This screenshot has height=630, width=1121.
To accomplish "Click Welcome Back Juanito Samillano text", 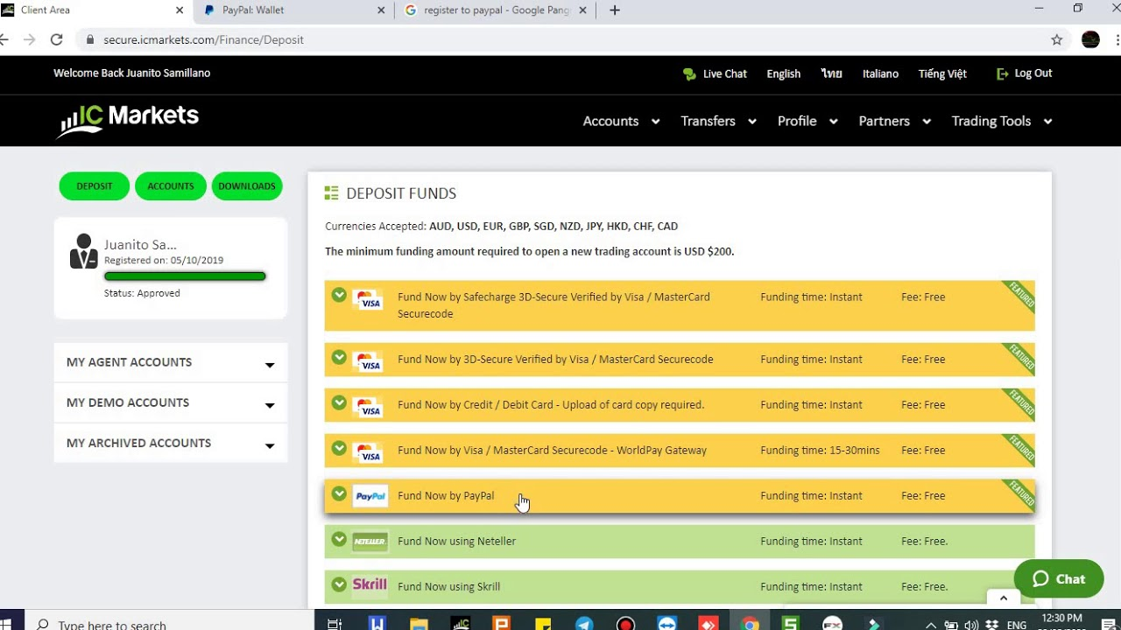I will pos(131,73).
